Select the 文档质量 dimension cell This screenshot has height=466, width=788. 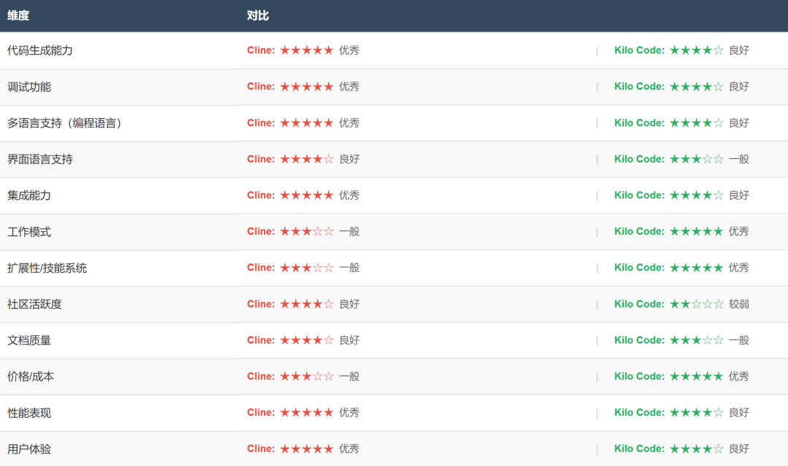click(119, 340)
